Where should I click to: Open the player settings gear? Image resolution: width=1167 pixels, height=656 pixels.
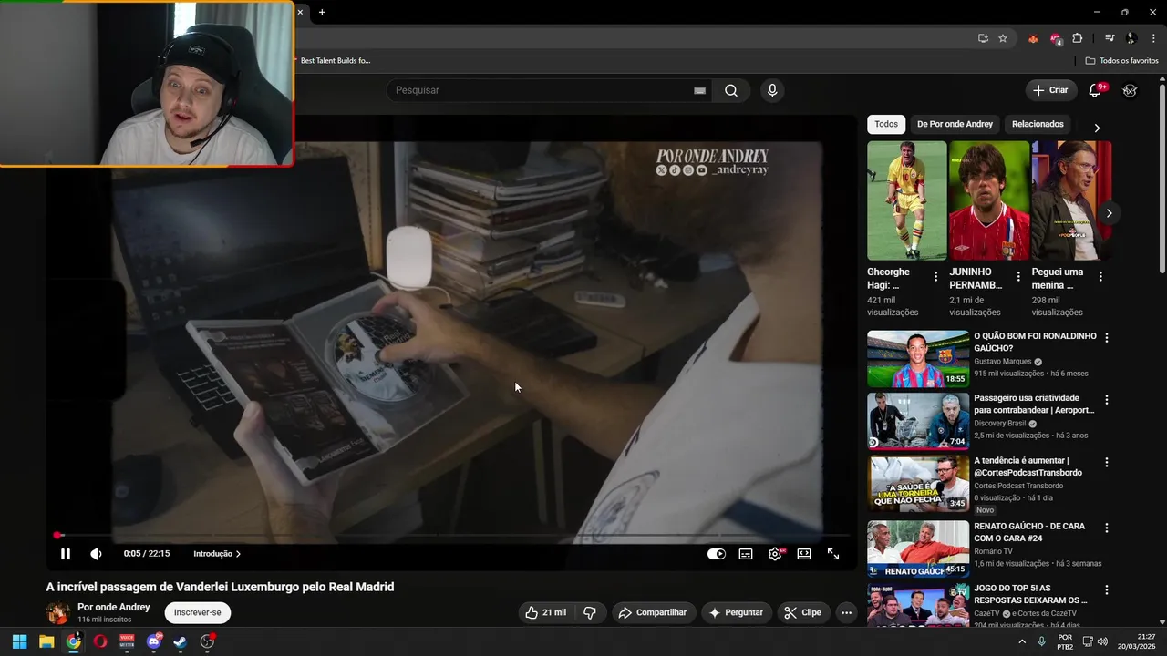click(775, 554)
